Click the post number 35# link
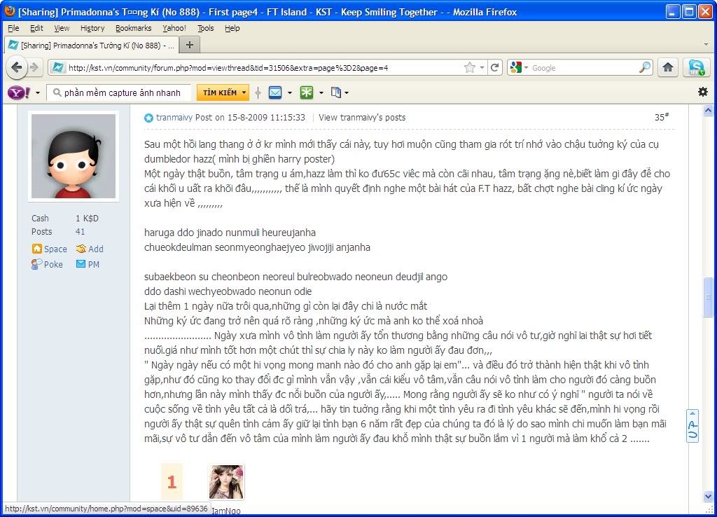 (x=661, y=117)
